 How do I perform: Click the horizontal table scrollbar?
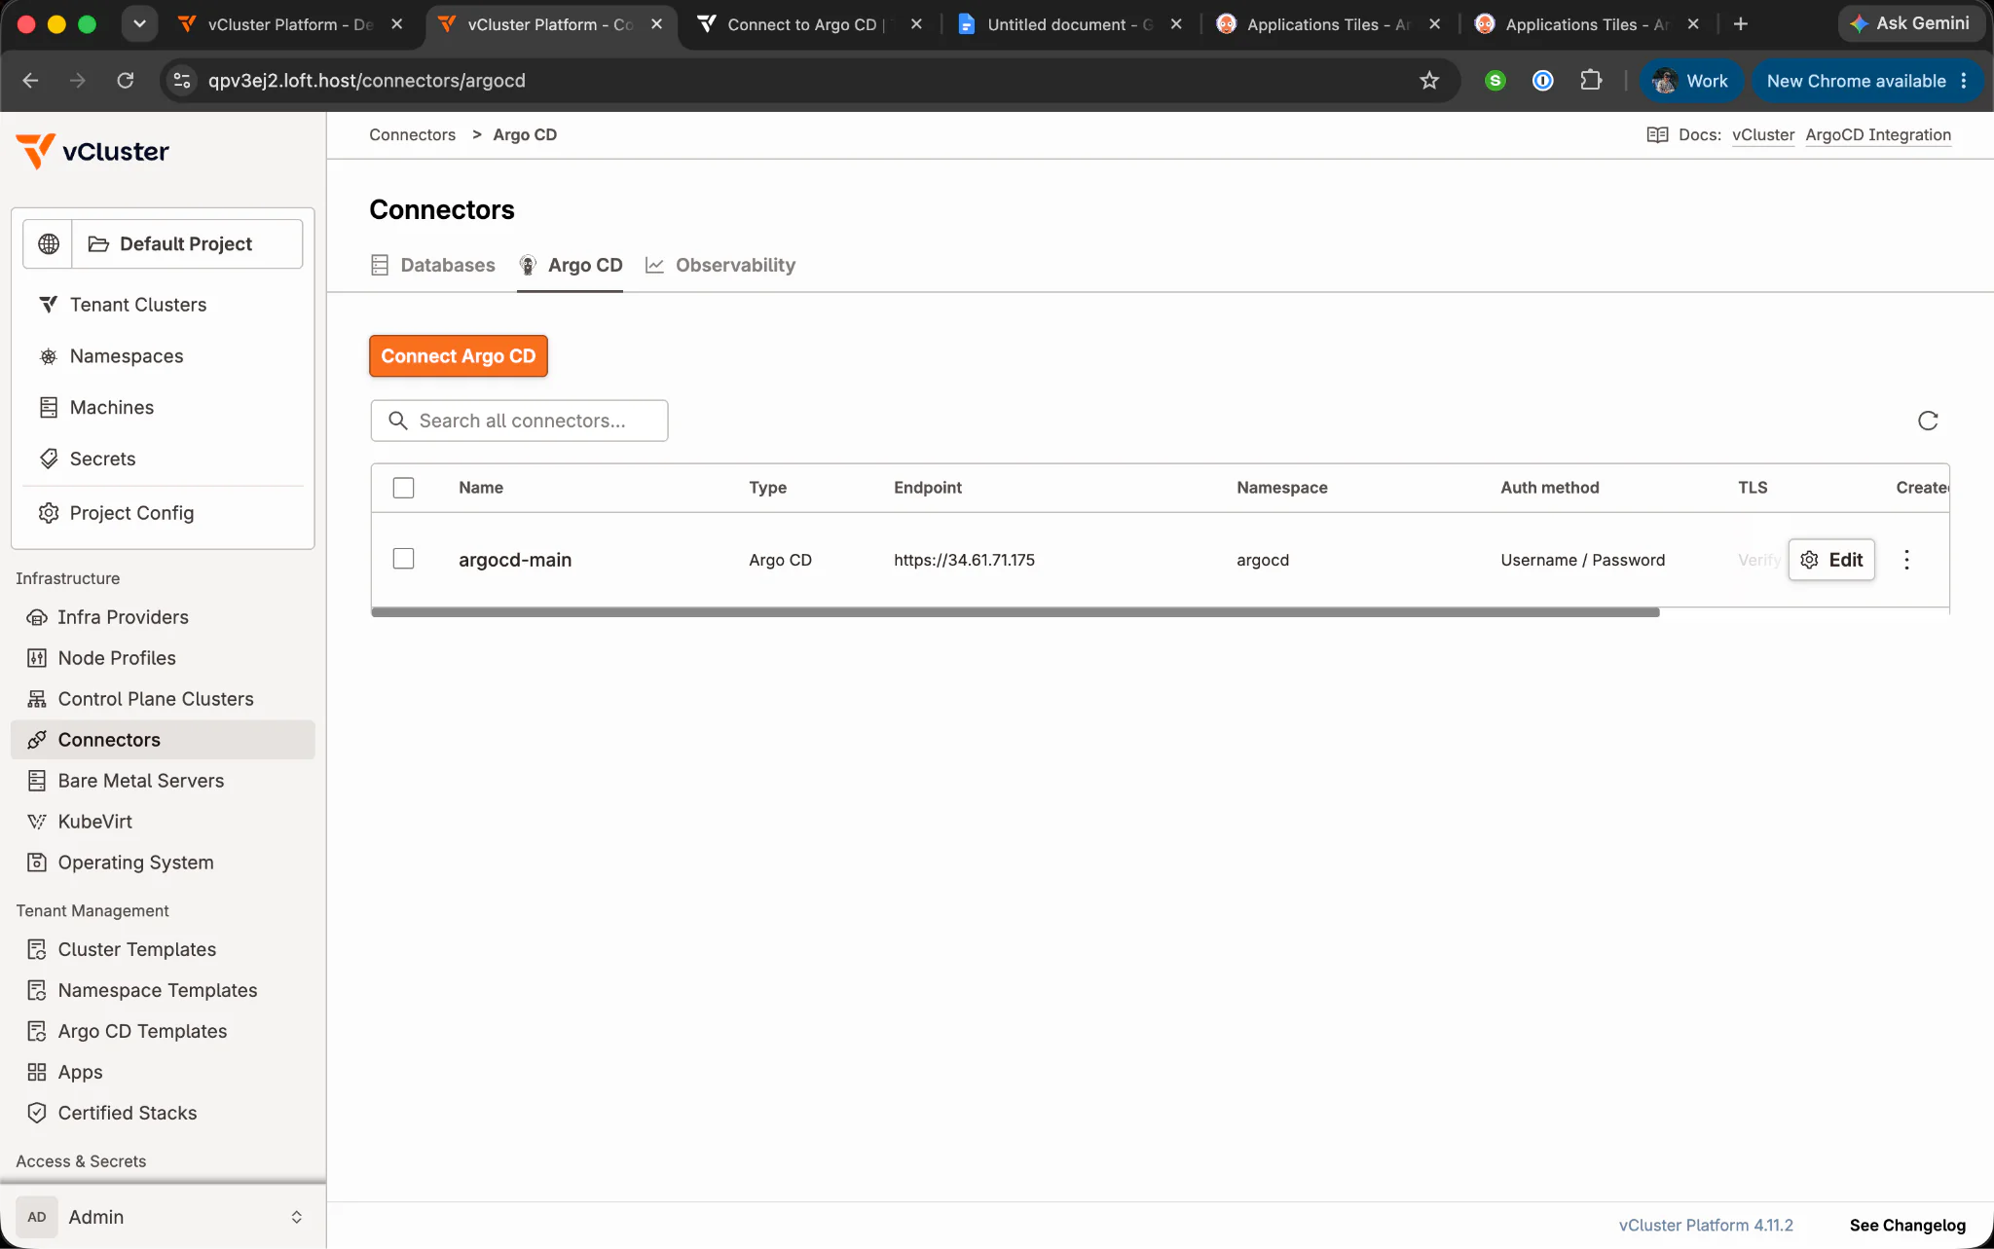tap(1015, 612)
